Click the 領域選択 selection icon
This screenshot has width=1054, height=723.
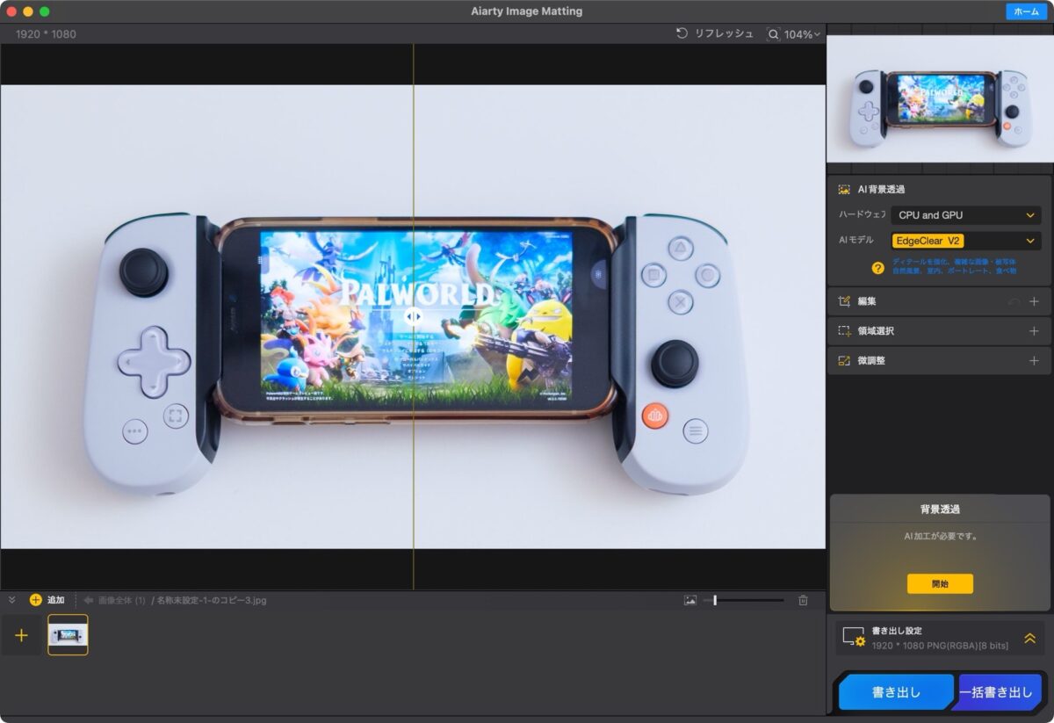[x=844, y=331]
